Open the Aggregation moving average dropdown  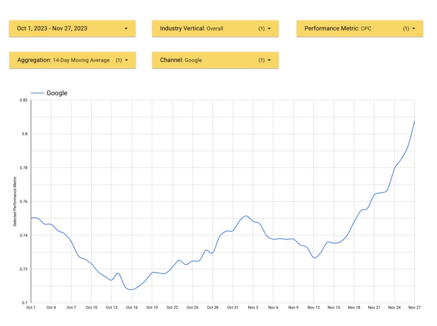pos(72,60)
